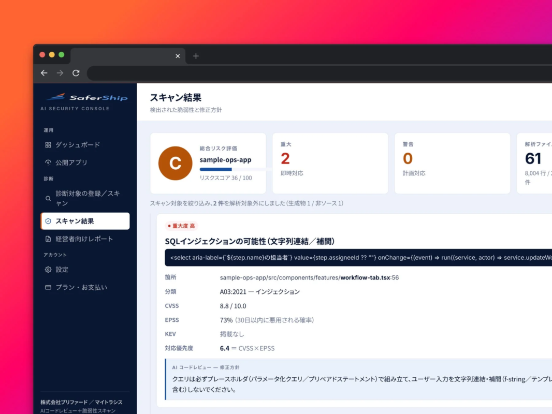Open 公開アプリ page
Screen dimensions: 552x414
click(x=85, y=162)
